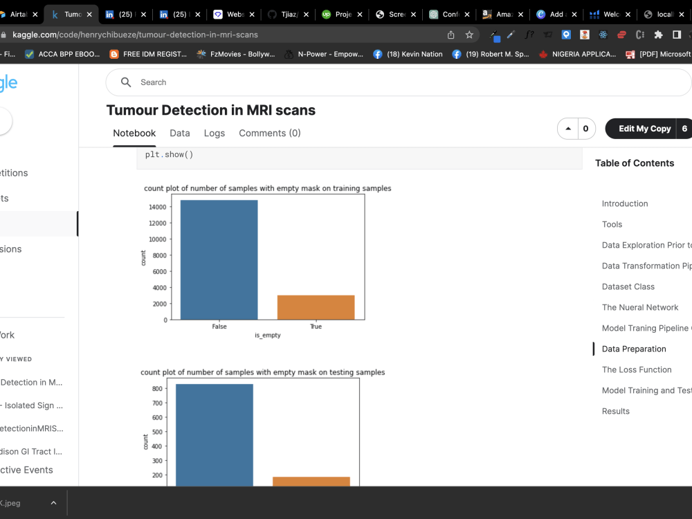Open the share page icon in address bar

pyautogui.click(x=450, y=35)
